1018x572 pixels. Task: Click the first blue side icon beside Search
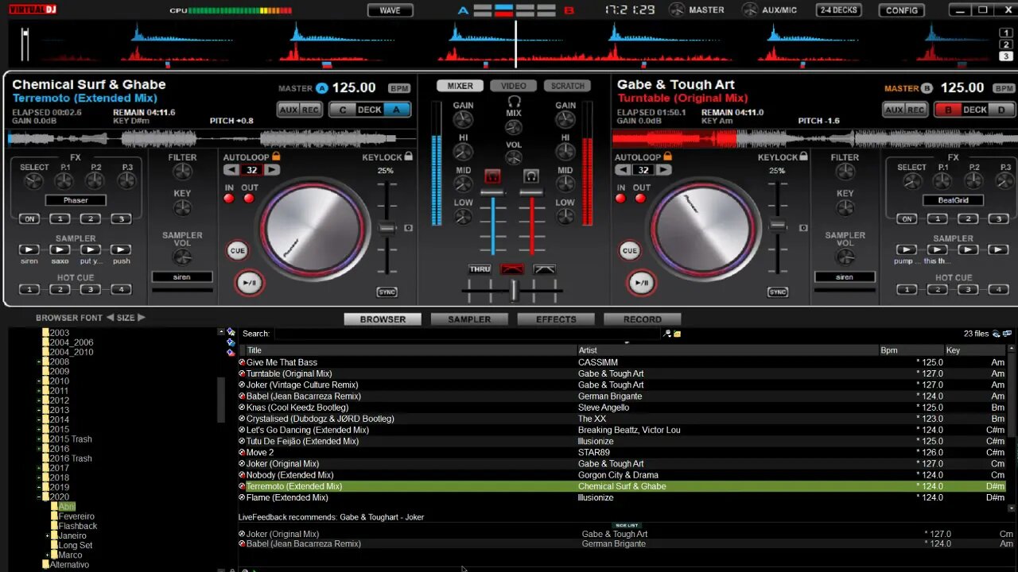pos(231,332)
